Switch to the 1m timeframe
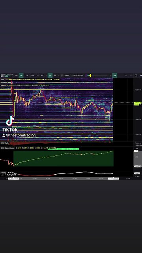 pyautogui.click(x=16, y=76)
